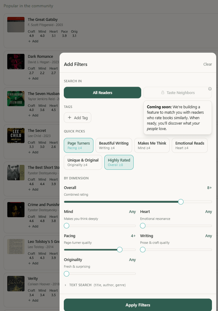Click the Pacing slider handle
Image resolution: width=218 pixels, height=311 pixels.
(x=120, y=250)
